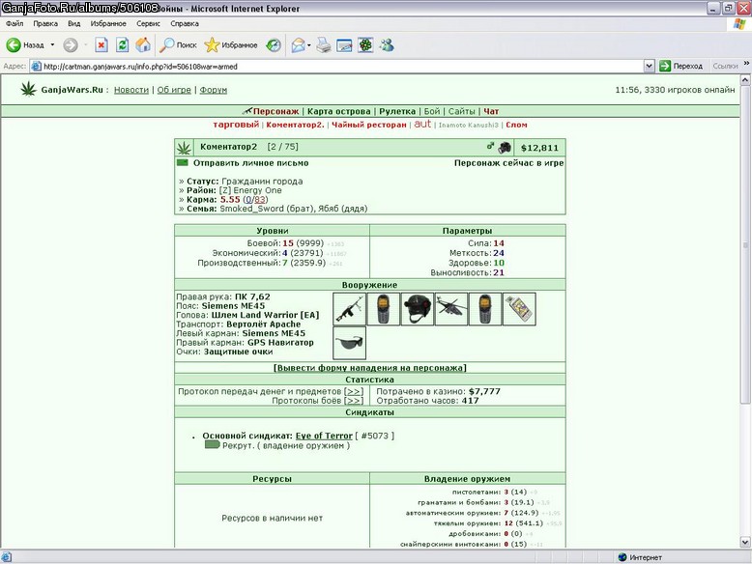Open the Eye of Terror syndicate link
This screenshot has width=752, height=564.
[324, 436]
